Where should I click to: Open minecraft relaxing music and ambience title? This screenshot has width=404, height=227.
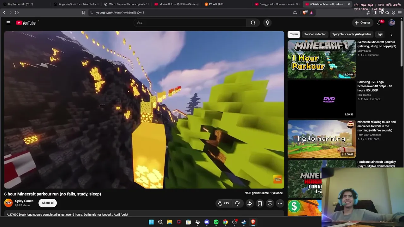tap(376, 126)
